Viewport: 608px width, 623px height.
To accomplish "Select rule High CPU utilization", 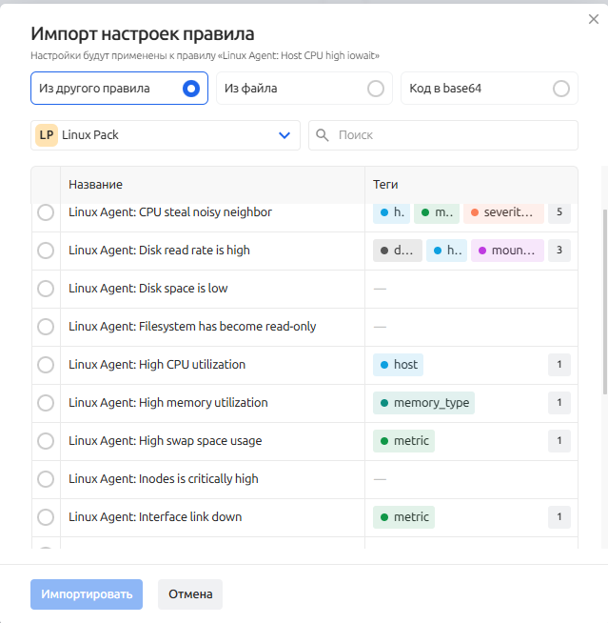I will (46, 365).
